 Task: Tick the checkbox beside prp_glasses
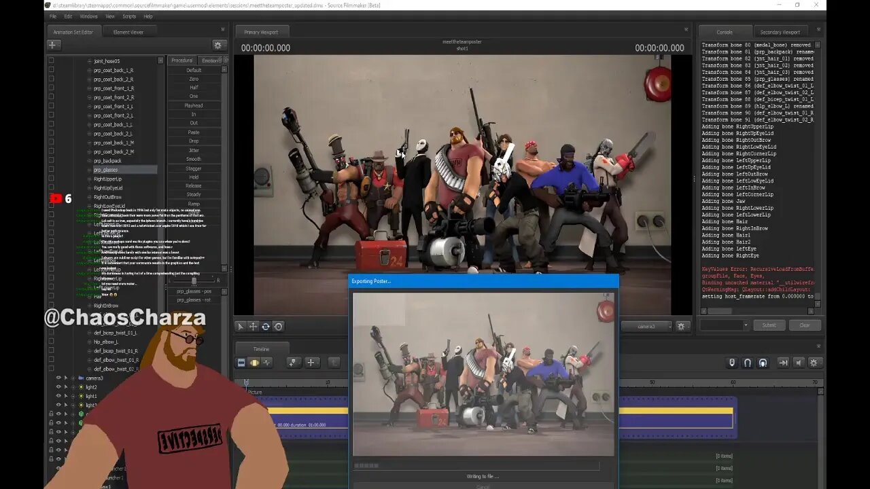click(51, 170)
